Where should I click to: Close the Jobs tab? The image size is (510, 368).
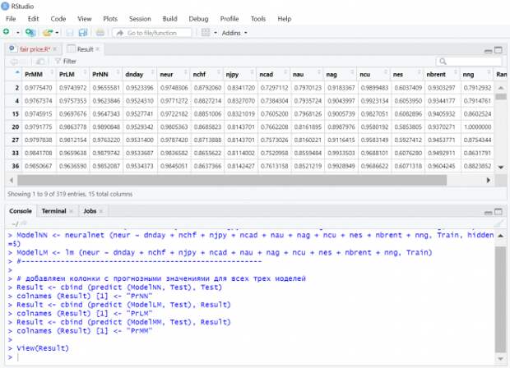click(101, 211)
